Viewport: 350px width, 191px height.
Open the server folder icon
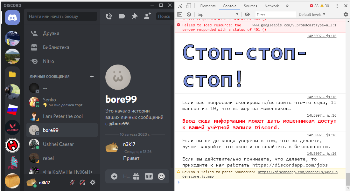pos(12,74)
